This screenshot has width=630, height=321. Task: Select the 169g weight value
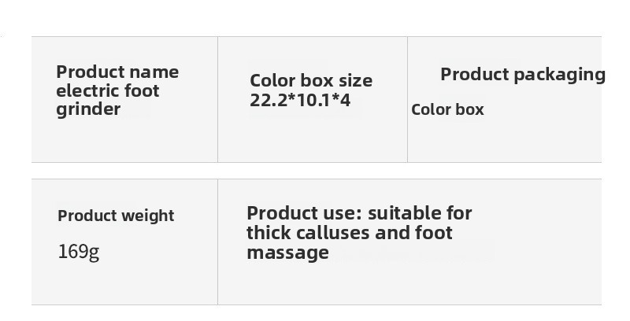pos(78,252)
